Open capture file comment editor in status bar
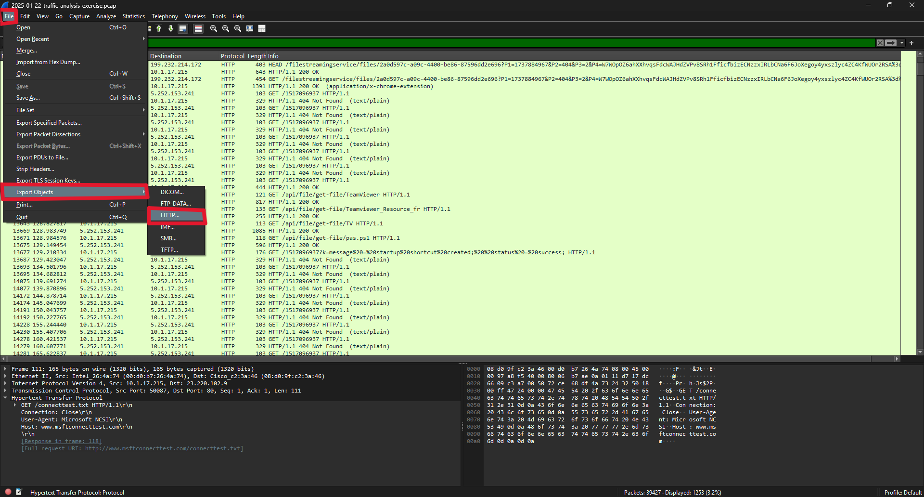The image size is (924, 497). [19, 492]
